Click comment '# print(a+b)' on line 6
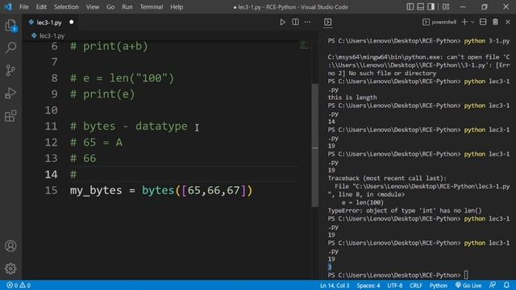This screenshot has width=516, height=290. 109,47
